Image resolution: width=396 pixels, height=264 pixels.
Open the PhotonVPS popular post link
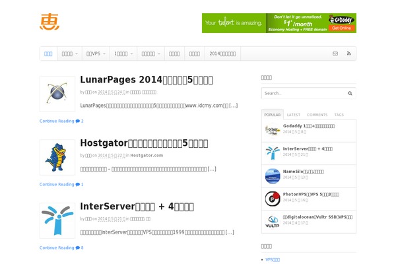click(311, 194)
